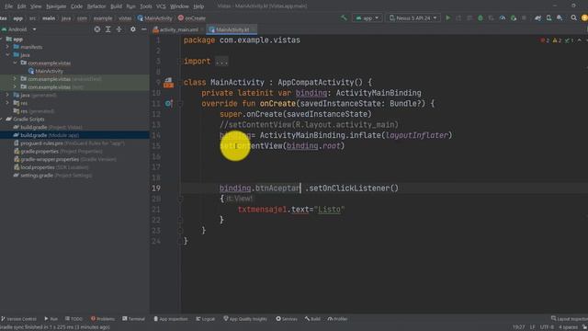Collapse the java folder in the project tree
Viewport: 588px width, 331px height.
tap(7, 55)
